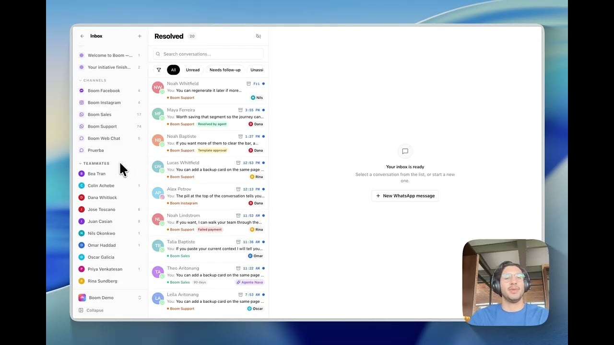Image resolution: width=614 pixels, height=345 pixels.
Task: Click the presenter webcam thumbnail
Action: coord(505,283)
